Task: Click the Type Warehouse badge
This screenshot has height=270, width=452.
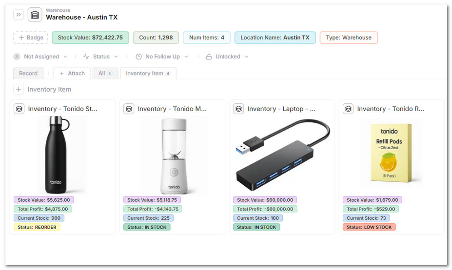Action: (x=349, y=38)
